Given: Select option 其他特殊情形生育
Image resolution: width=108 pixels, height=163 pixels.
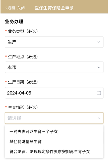Looking at the screenshot, I should coord(26,141).
